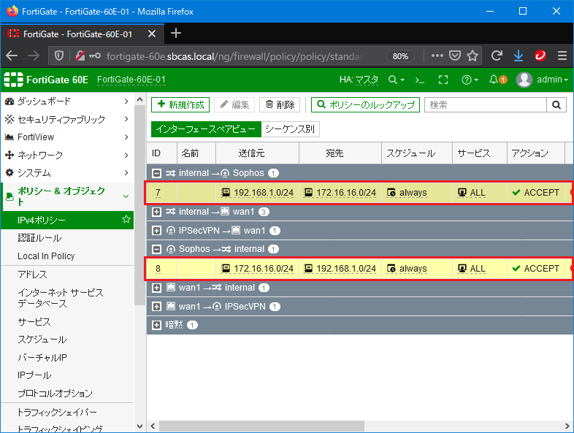The image size is (574, 433).
Task: Click the HA: マスタ status link
Action: click(x=359, y=80)
